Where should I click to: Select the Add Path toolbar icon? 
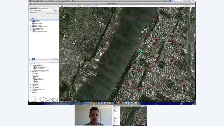70,6
